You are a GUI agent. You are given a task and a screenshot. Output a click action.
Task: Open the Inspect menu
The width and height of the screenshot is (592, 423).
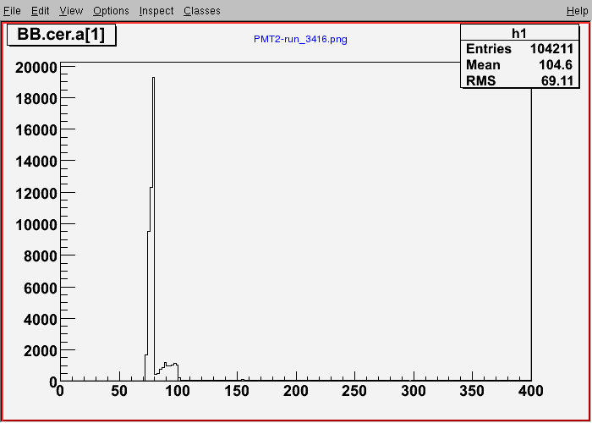pos(156,11)
